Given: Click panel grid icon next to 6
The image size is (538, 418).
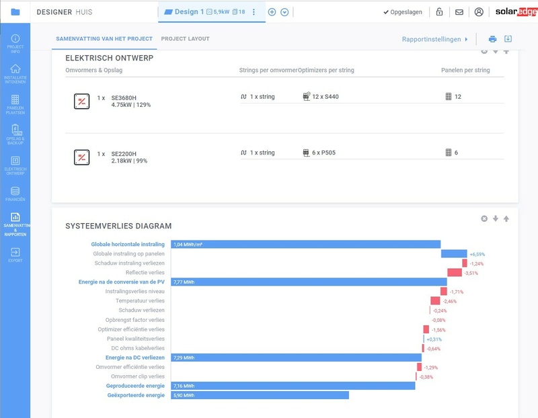Looking at the screenshot, I should click(x=449, y=153).
